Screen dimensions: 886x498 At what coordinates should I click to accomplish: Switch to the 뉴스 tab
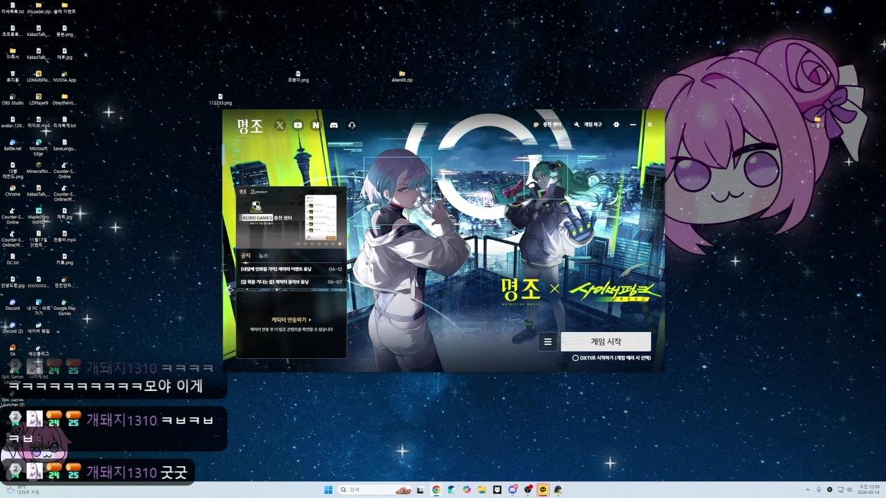[263, 256]
